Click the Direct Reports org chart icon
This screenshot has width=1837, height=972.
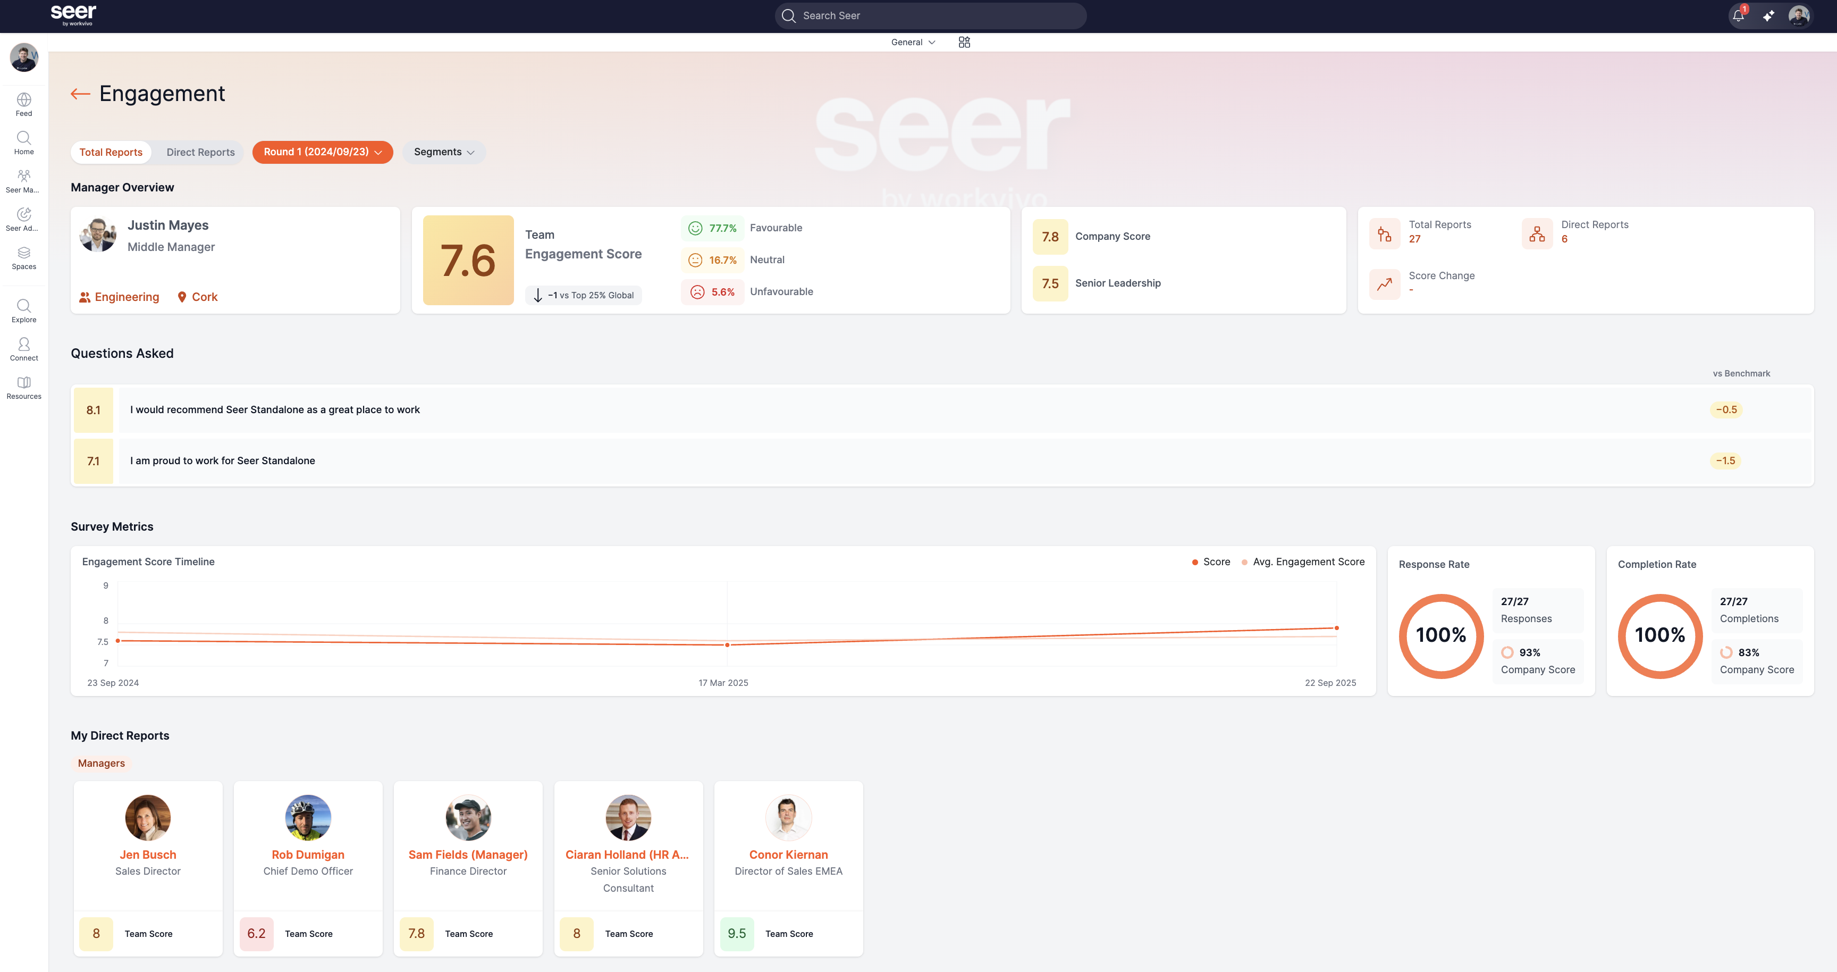pos(1537,234)
